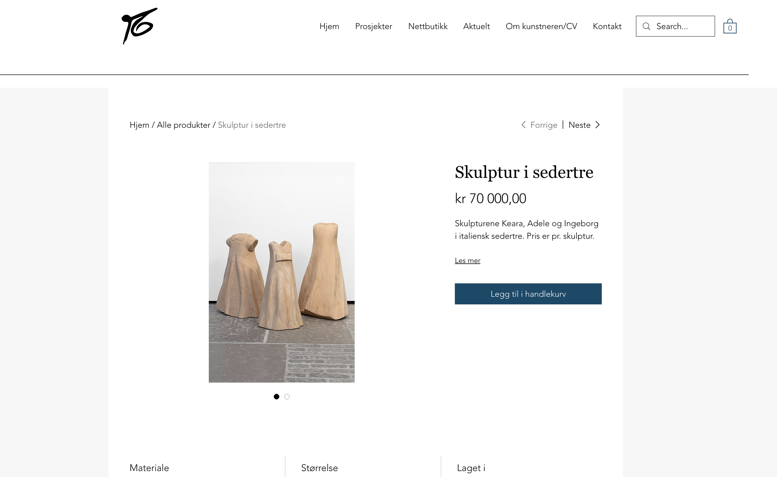Open the shopping cart bag icon
This screenshot has height=477, width=777.
730,26
